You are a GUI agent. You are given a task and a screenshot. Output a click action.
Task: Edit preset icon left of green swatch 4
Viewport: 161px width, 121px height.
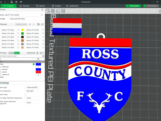pos(18,33)
